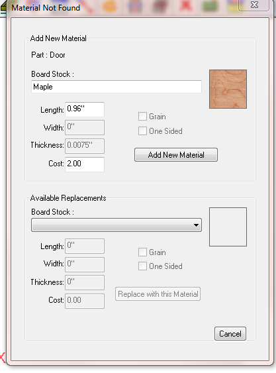
Task: Click the Add New Material Width field
Action: tap(85, 127)
